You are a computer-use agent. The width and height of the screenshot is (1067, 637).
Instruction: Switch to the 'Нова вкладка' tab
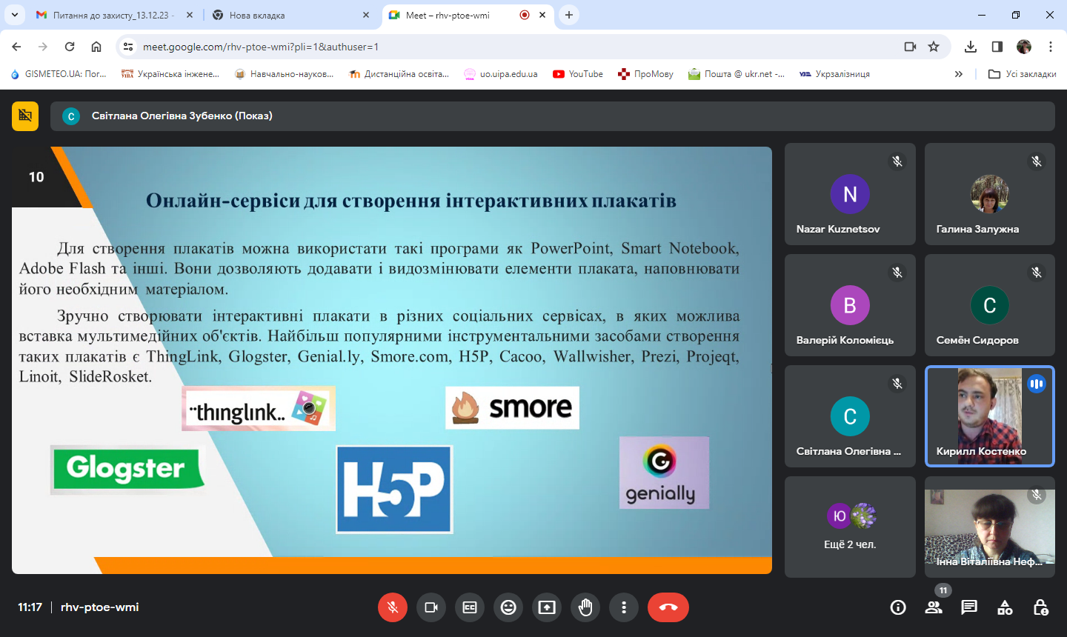point(290,15)
